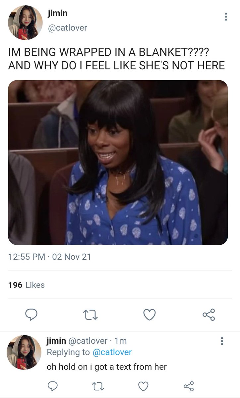Select the jimin display name on main tweet

pos(58,13)
